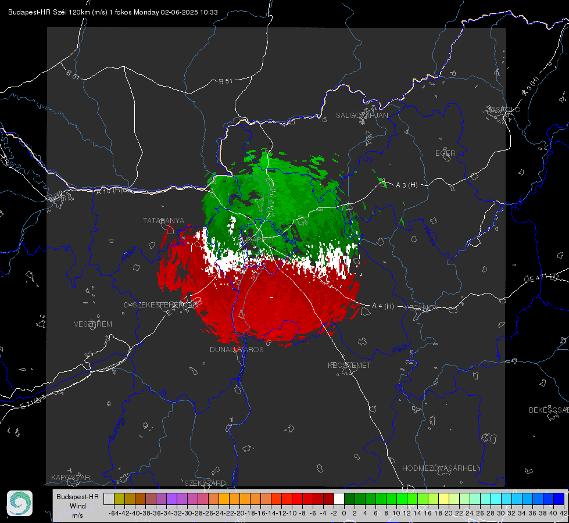Click the HÓDMEZŐVÁSÁRHELY city label
This screenshot has width=569, height=523.
click(441, 468)
